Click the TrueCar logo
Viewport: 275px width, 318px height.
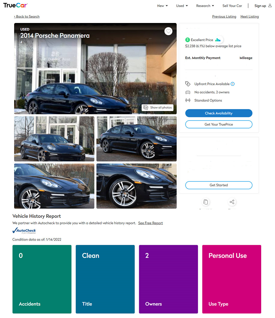[x=15, y=5]
